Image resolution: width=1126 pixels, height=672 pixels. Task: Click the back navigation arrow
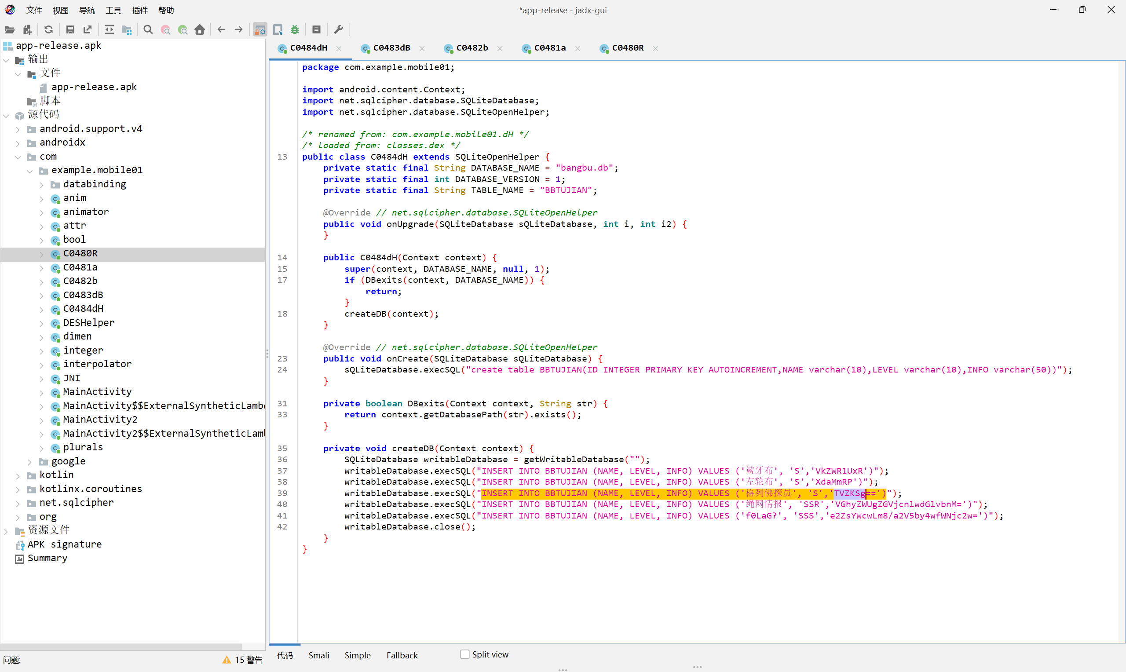pos(221,30)
